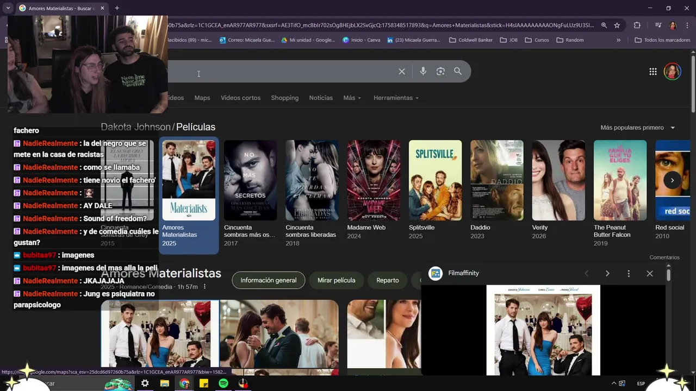Open the Inicio - Canva bookmark
The image size is (696, 391).
tap(361, 40)
